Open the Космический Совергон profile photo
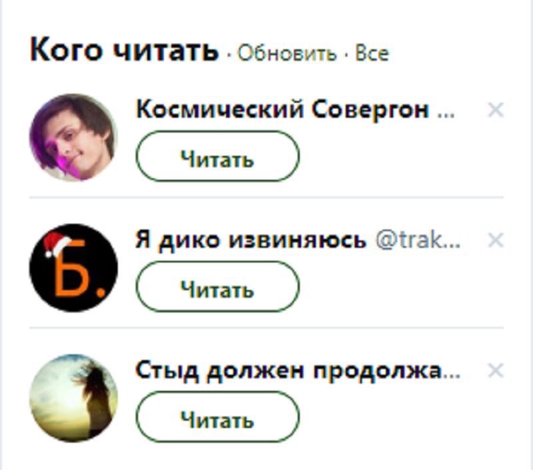 [x=74, y=137]
